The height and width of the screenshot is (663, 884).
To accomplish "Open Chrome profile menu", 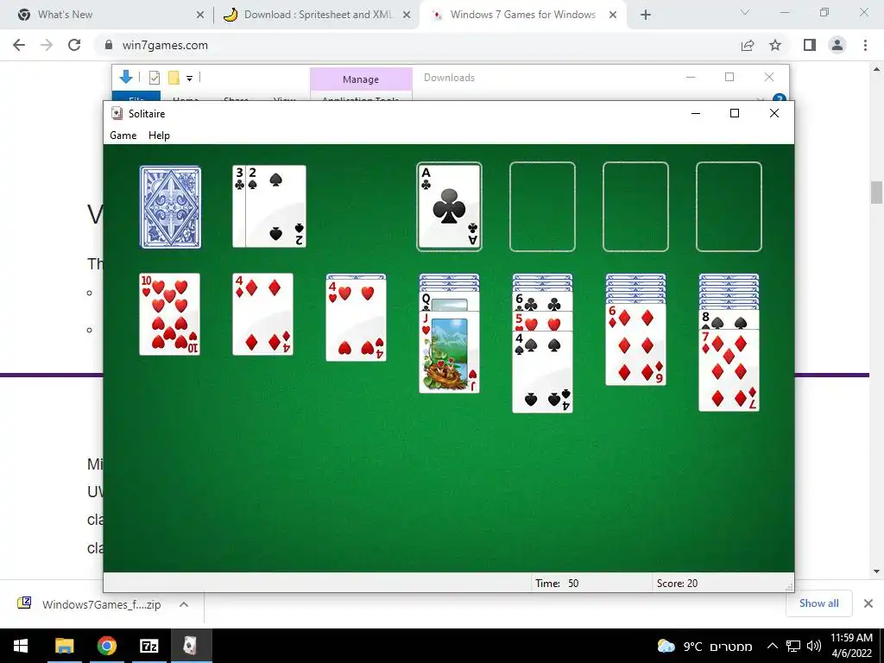I will [837, 45].
